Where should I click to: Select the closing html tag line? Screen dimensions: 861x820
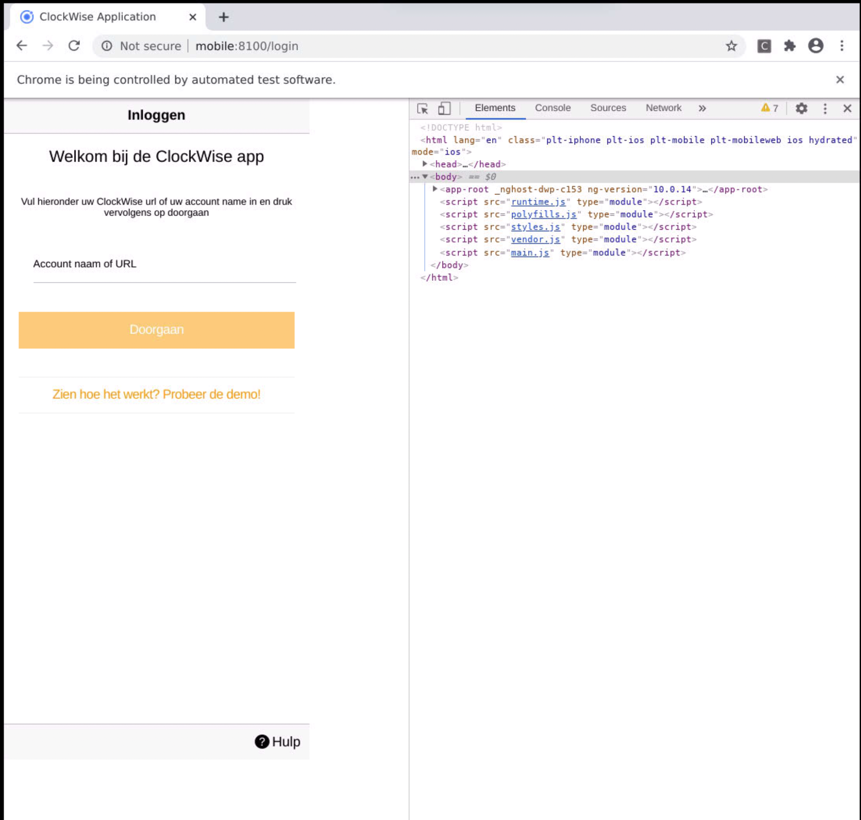pyautogui.click(x=439, y=278)
